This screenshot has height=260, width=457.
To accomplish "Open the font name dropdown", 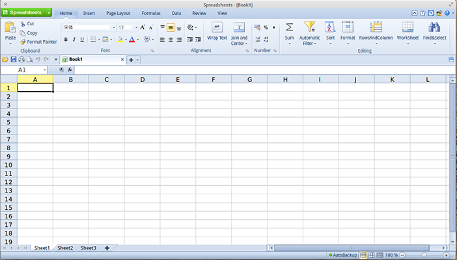I will pyautogui.click(x=114, y=28).
